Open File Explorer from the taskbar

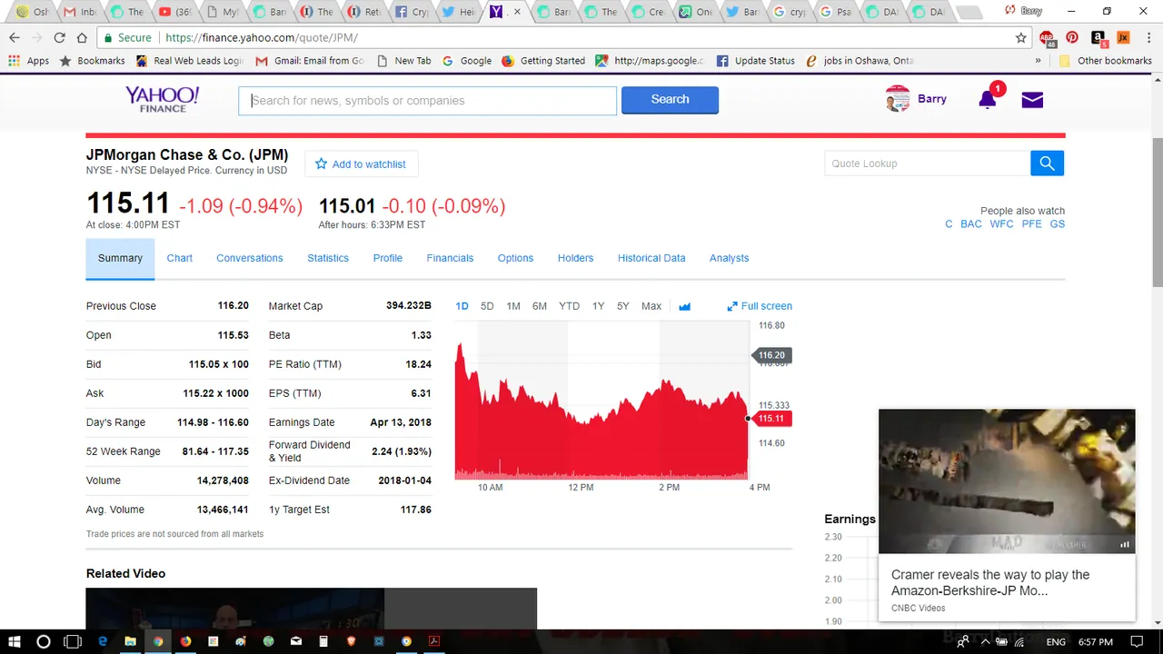(130, 641)
